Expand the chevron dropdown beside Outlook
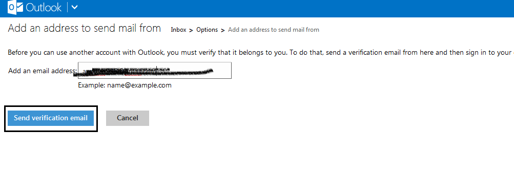Viewport: 514px width, 196px height. click(74, 7)
